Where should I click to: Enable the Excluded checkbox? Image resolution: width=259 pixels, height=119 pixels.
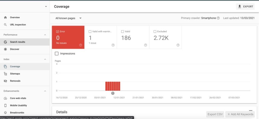point(155,32)
